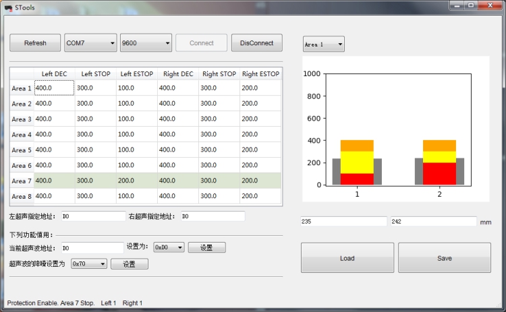
Task: Click the Load button
Action: (347, 258)
